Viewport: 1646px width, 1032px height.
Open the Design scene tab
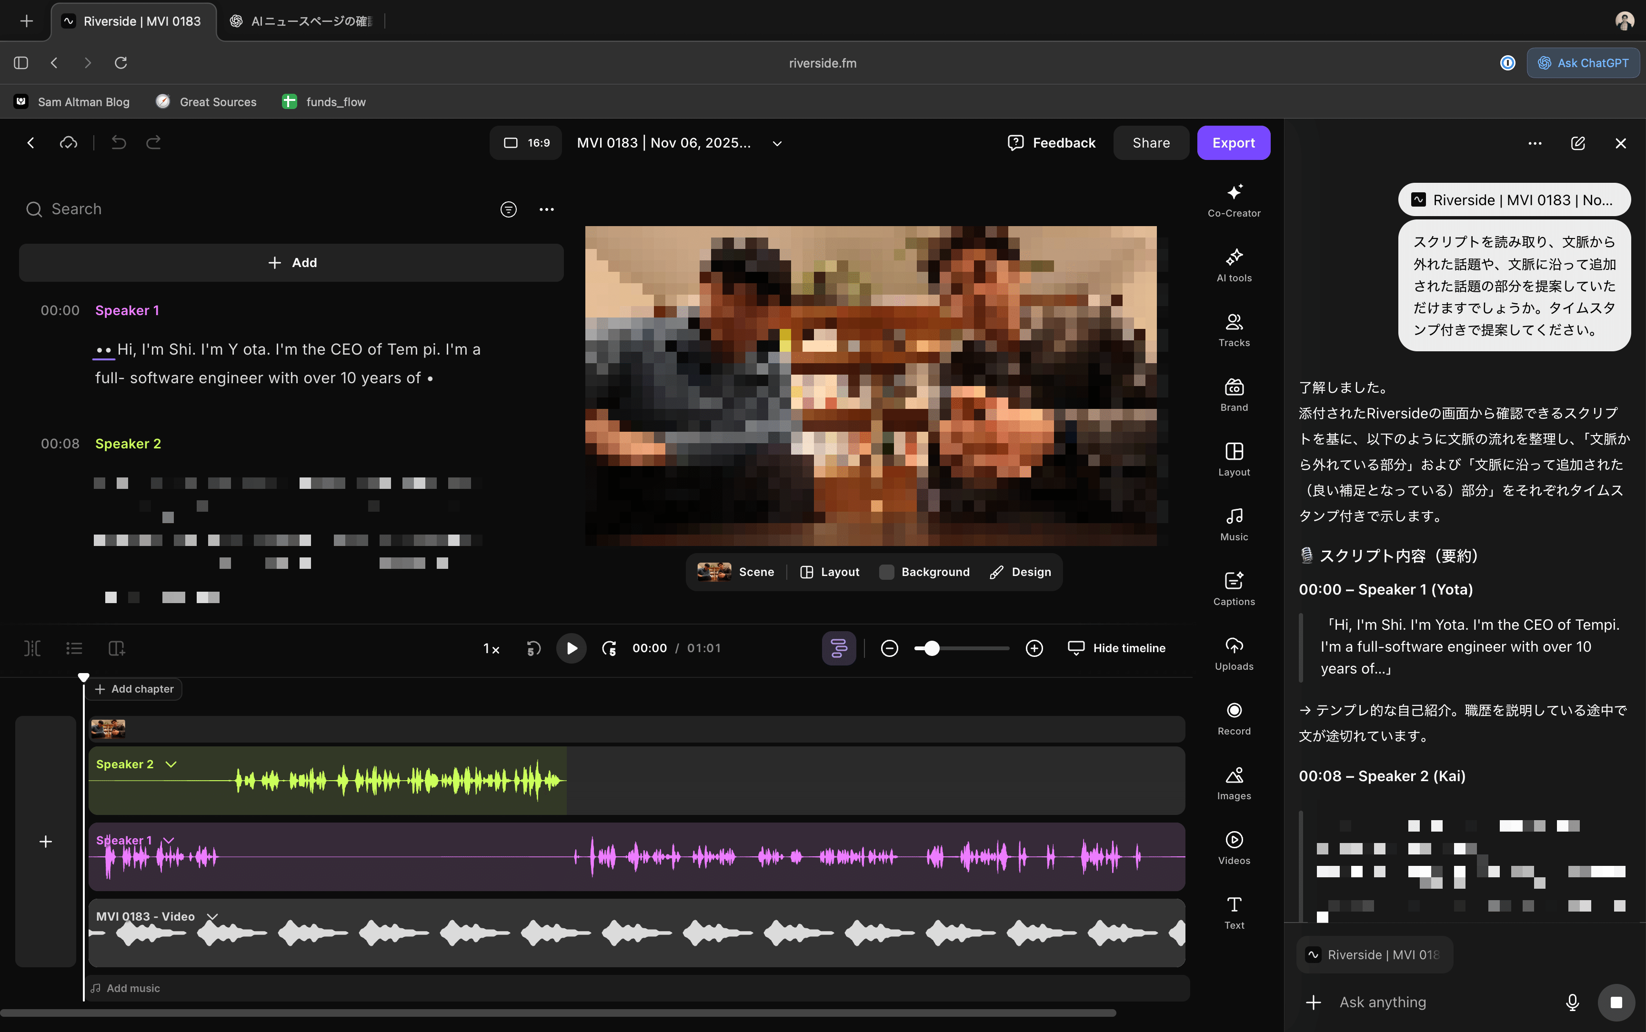point(1020,572)
